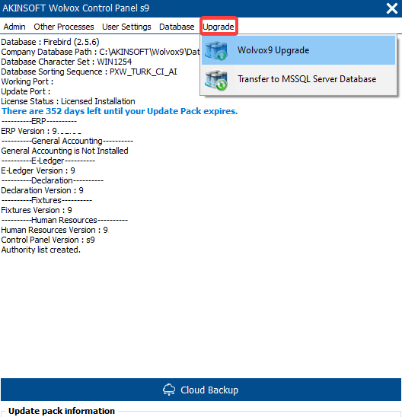Choose Transfer to MSSQL Server Database
This screenshot has width=402, height=417.
298,79
